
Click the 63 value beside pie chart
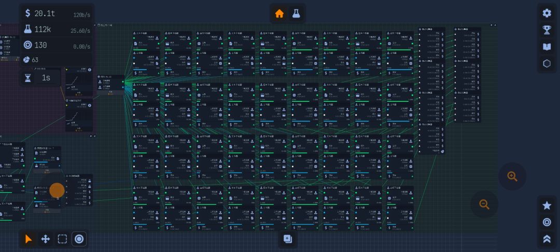tap(35, 60)
